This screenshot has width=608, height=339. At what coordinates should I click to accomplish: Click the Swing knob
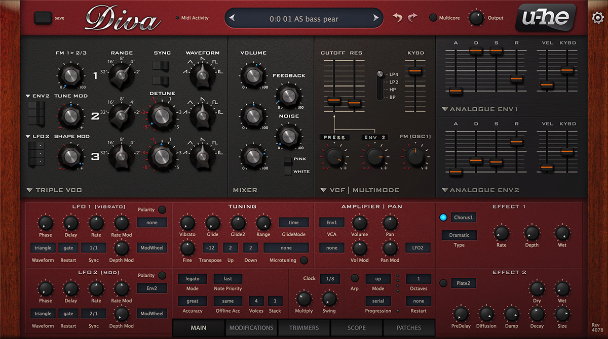[x=329, y=299]
